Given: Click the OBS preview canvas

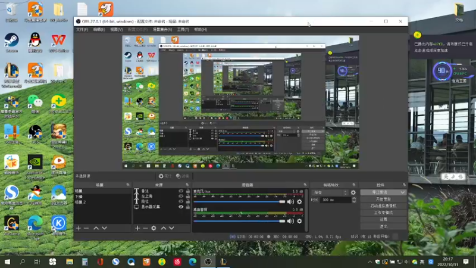Looking at the screenshot, I should [241, 102].
